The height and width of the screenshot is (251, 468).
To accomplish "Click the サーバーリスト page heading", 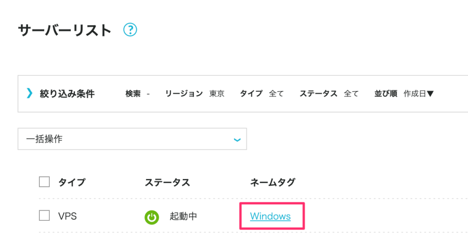I will pyautogui.click(x=65, y=31).
